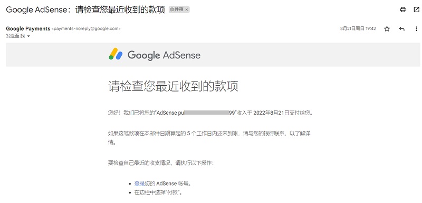Expand recipient details arrow next to 发送至 我
This screenshot has width=422, height=203.
coord(28,36)
